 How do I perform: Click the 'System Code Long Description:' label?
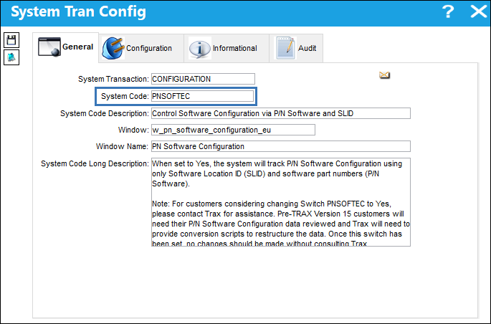95,163
